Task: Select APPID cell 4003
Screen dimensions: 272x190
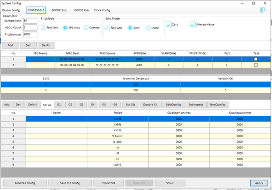Action: click(139, 65)
